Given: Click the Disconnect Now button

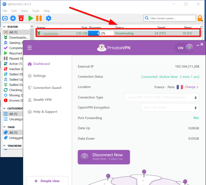Looking at the screenshot, I should click(x=104, y=157).
